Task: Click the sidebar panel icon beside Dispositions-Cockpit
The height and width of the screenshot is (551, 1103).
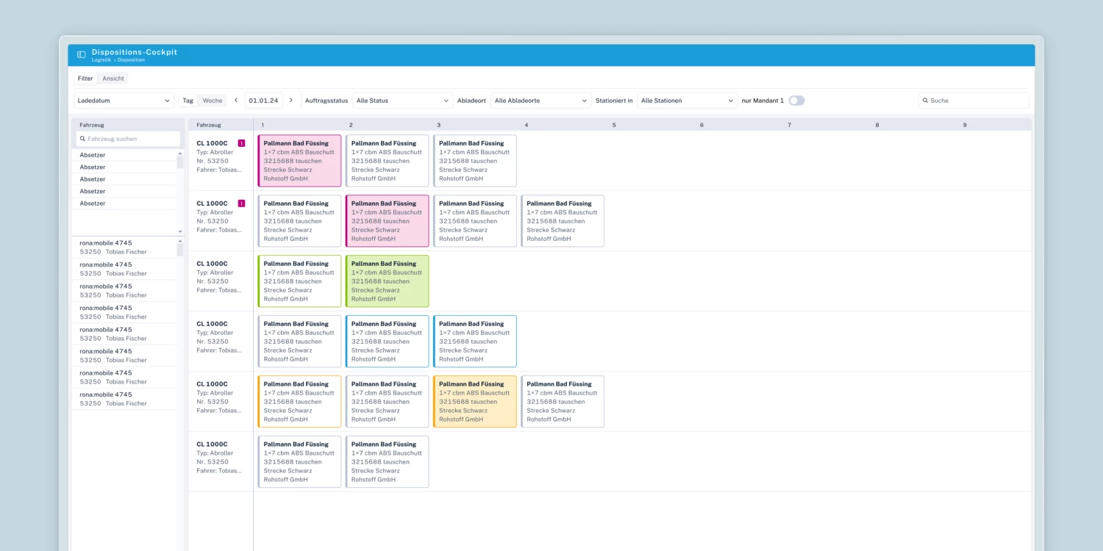Action: pyautogui.click(x=82, y=55)
